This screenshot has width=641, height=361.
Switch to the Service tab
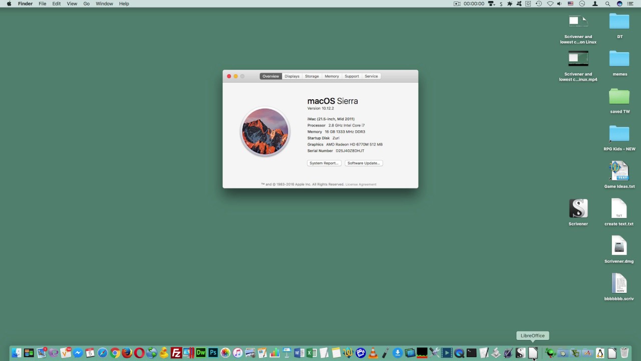tap(371, 76)
